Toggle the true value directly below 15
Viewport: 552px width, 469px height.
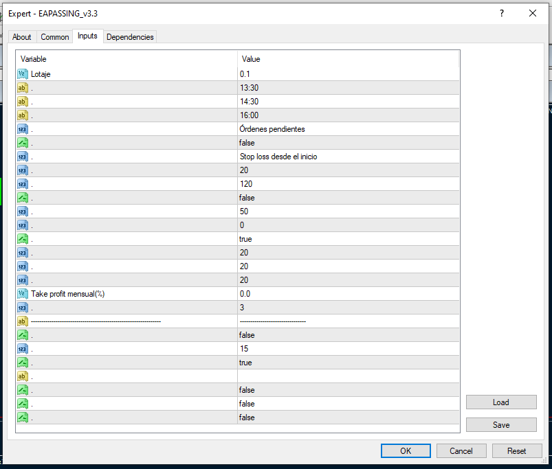pyautogui.click(x=245, y=363)
